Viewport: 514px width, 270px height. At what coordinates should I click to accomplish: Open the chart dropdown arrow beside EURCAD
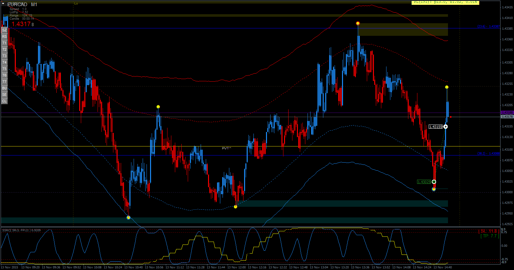click(3, 4)
